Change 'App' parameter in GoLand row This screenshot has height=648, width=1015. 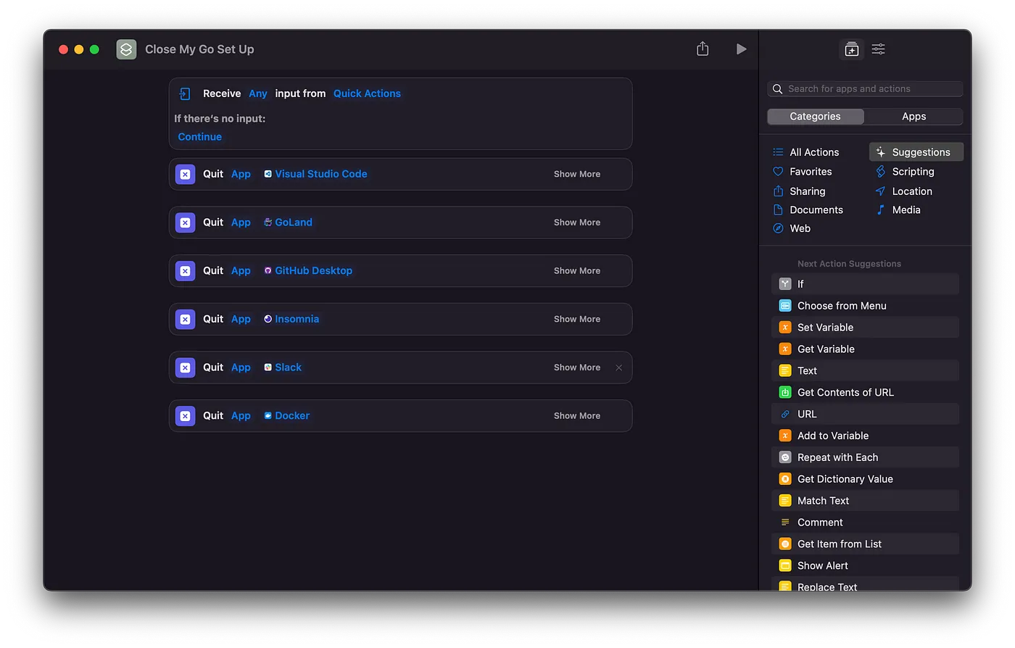click(241, 223)
